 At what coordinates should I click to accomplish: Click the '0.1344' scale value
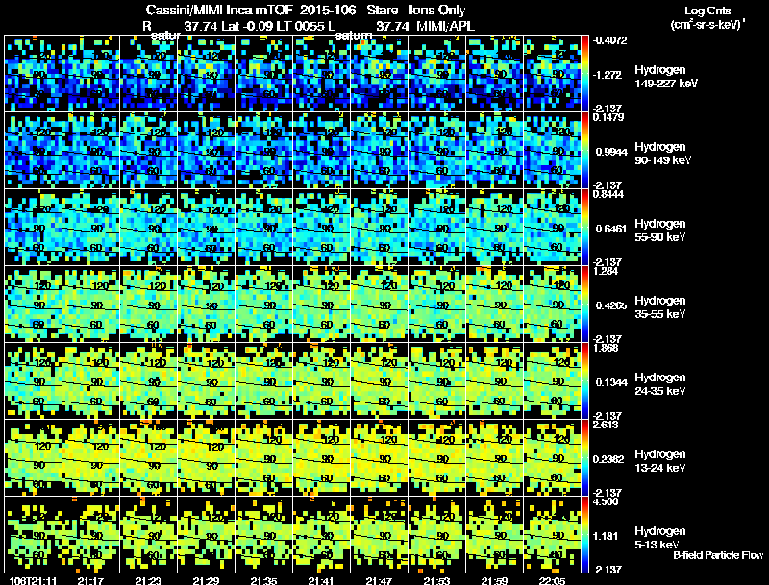(611, 382)
